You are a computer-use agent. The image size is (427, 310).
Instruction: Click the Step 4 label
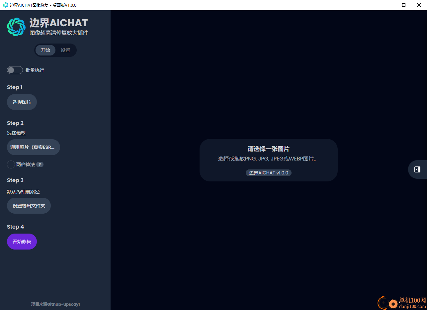[15, 227]
